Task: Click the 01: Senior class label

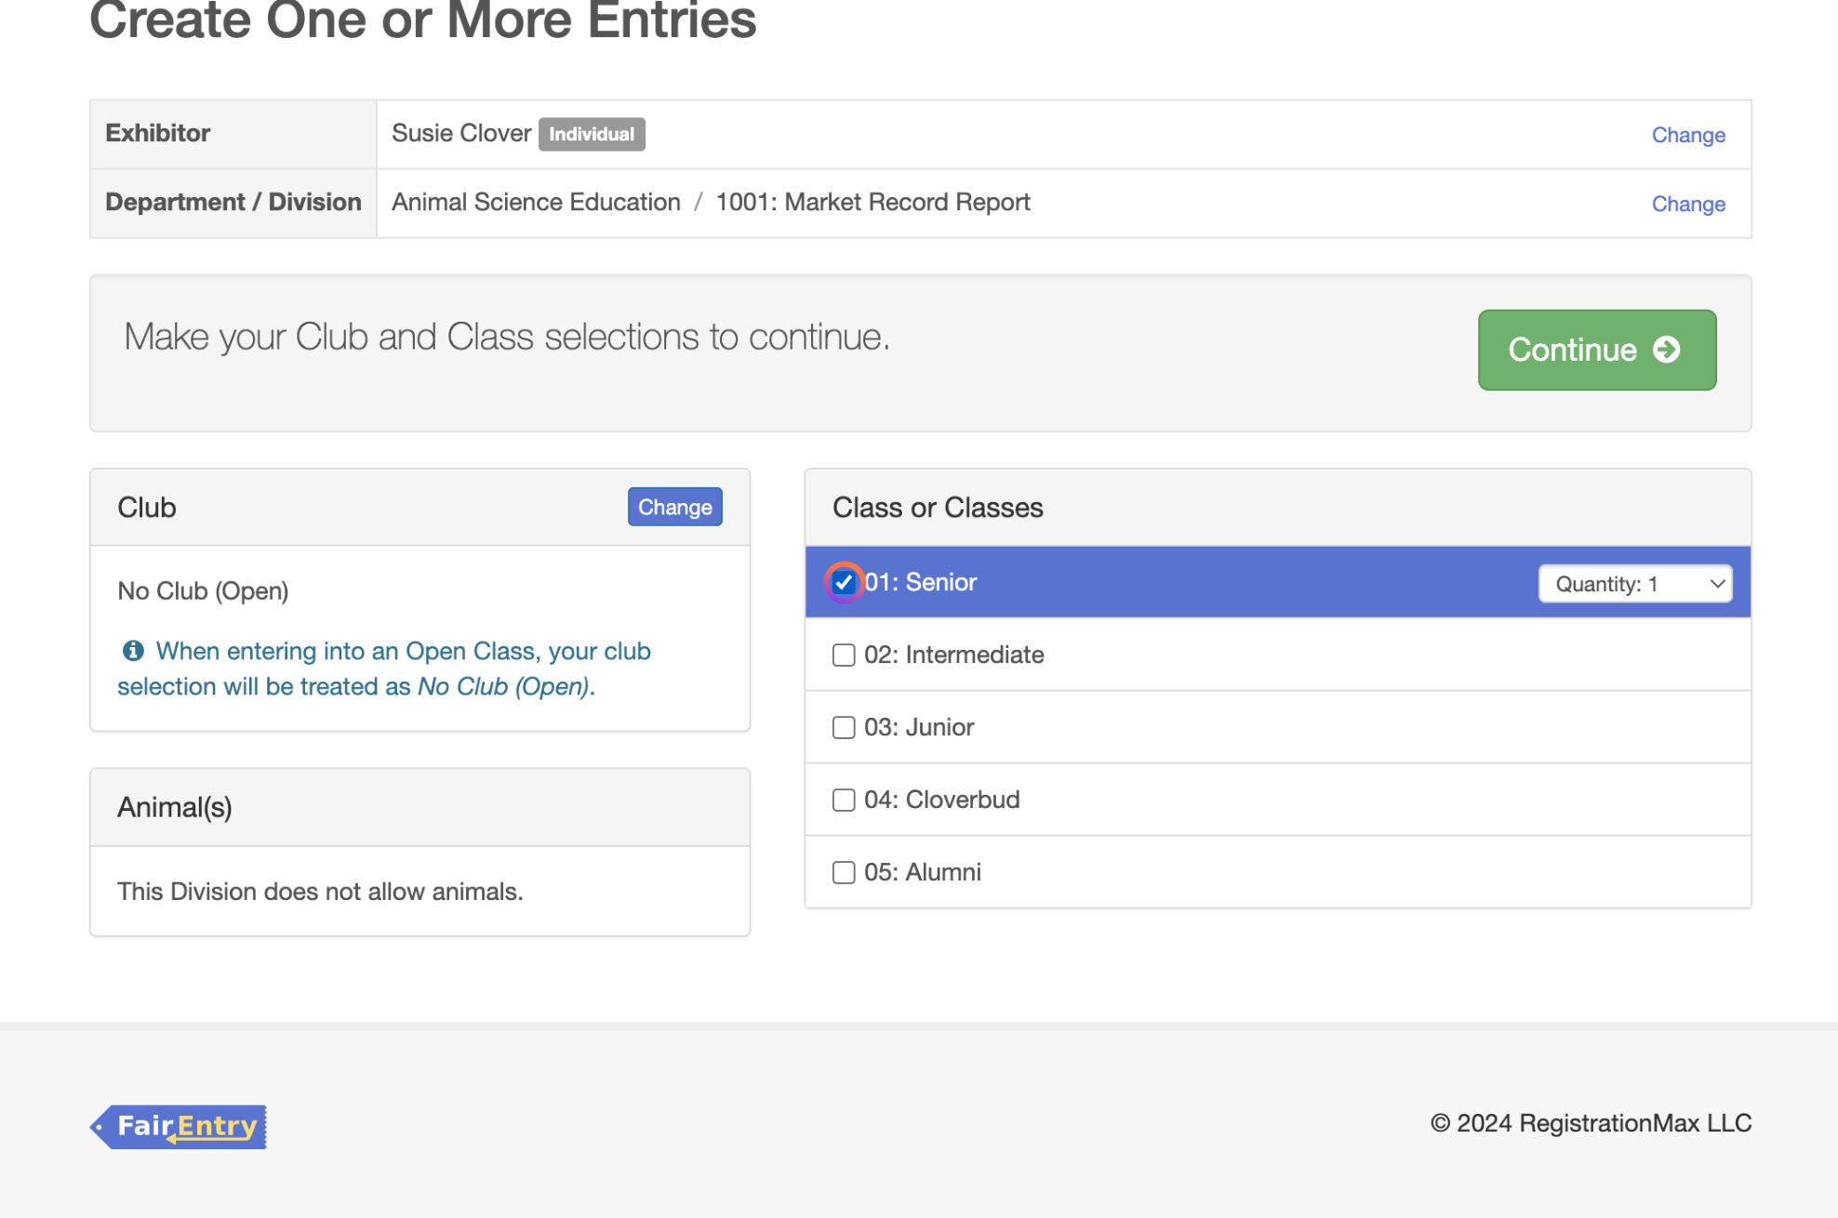Action: 921,582
